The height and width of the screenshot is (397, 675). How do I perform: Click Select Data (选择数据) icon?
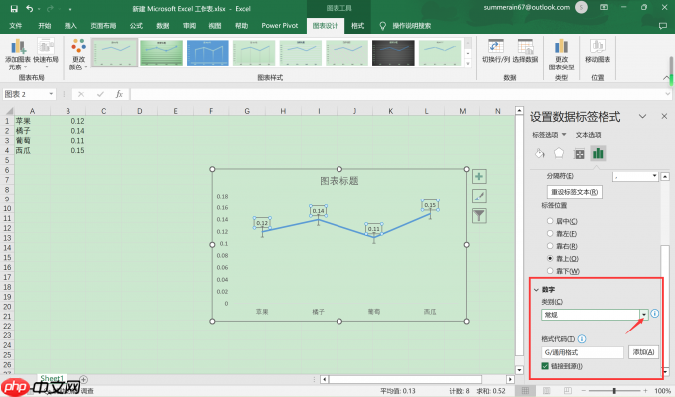pos(526,46)
